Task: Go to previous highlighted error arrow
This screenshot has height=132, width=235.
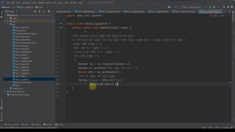Action: click(226, 15)
